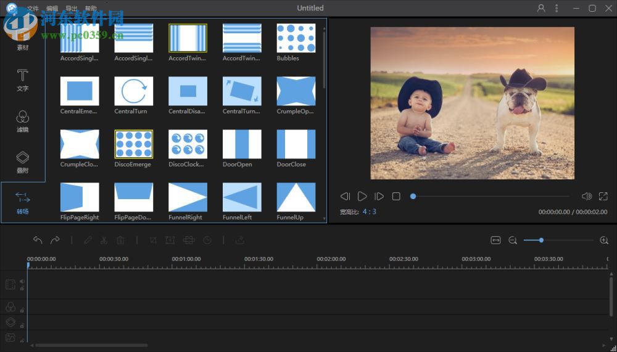Open the 叠附 overlays panel
Image resolution: width=617 pixels, height=352 pixels.
pyautogui.click(x=22, y=162)
